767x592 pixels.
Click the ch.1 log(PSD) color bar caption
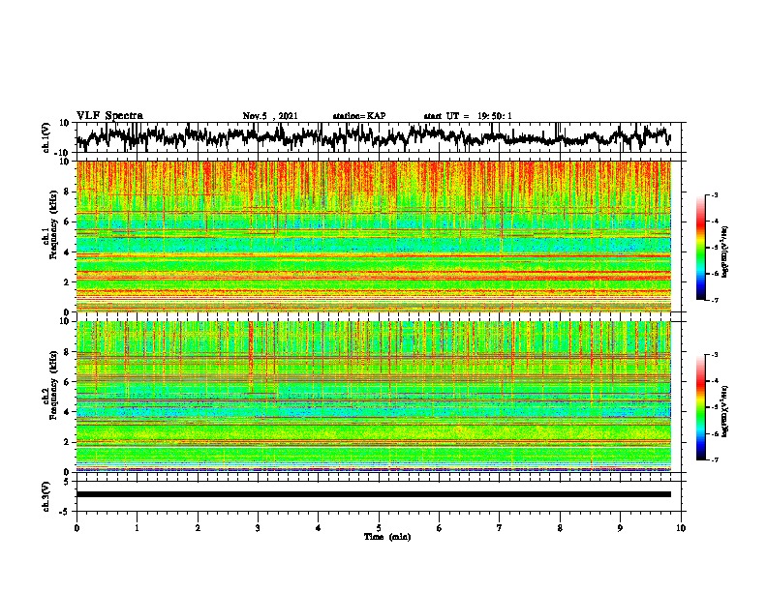tap(725, 252)
